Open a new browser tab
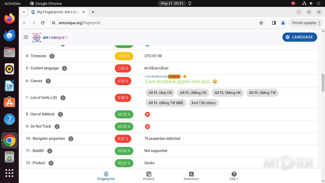325x183 pixels. click(x=93, y=12)
